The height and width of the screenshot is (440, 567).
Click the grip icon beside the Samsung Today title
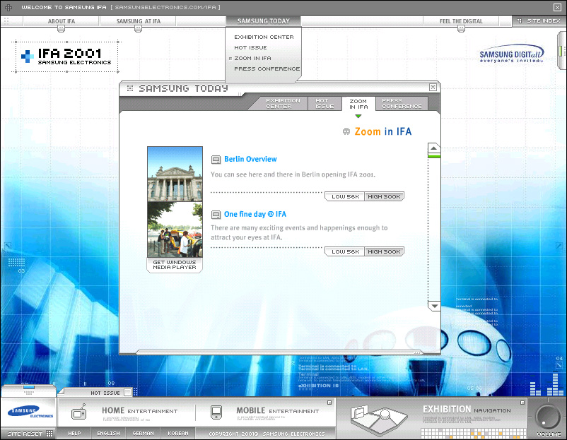click(130, 88)
